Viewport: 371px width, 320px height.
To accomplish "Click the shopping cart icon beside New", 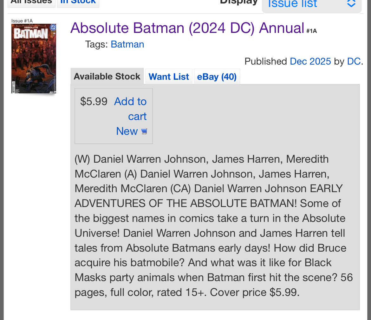I will click(144, 131).
